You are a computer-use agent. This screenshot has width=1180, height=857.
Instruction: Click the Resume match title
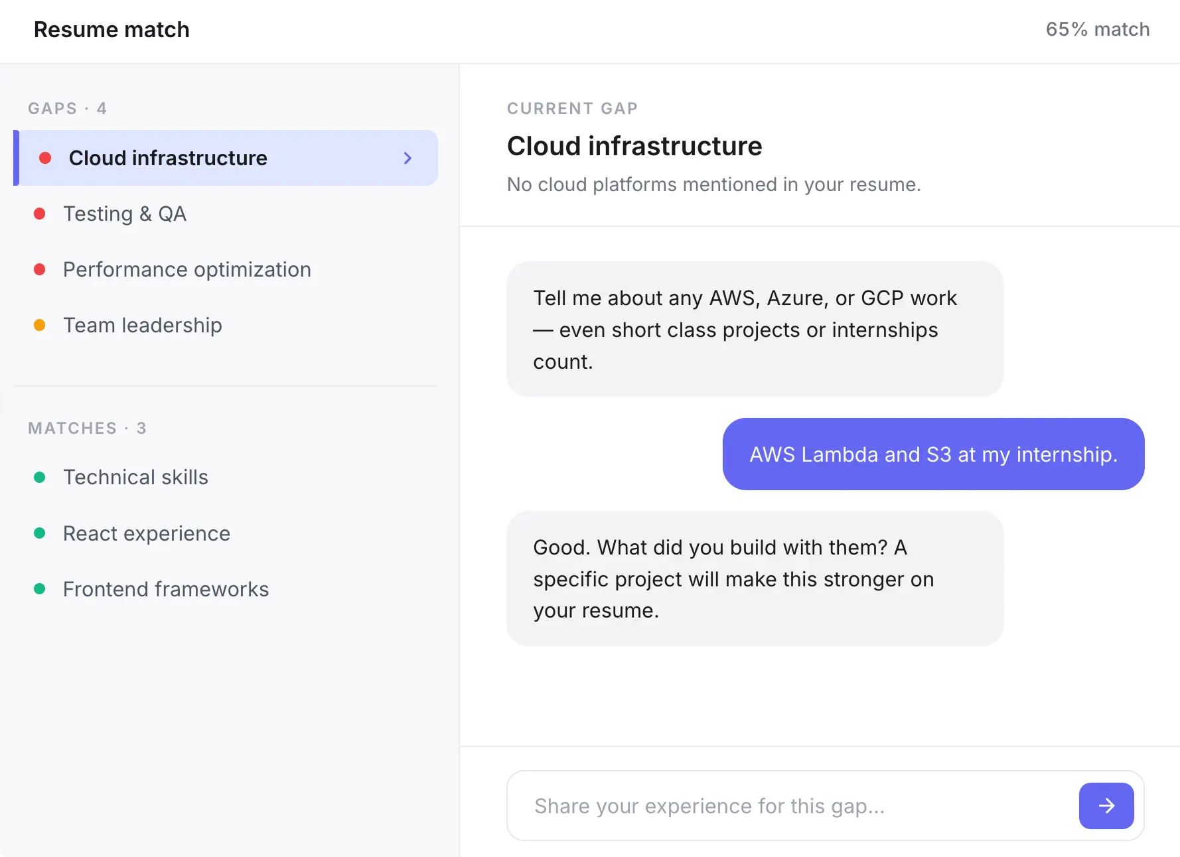click(111, 30)
